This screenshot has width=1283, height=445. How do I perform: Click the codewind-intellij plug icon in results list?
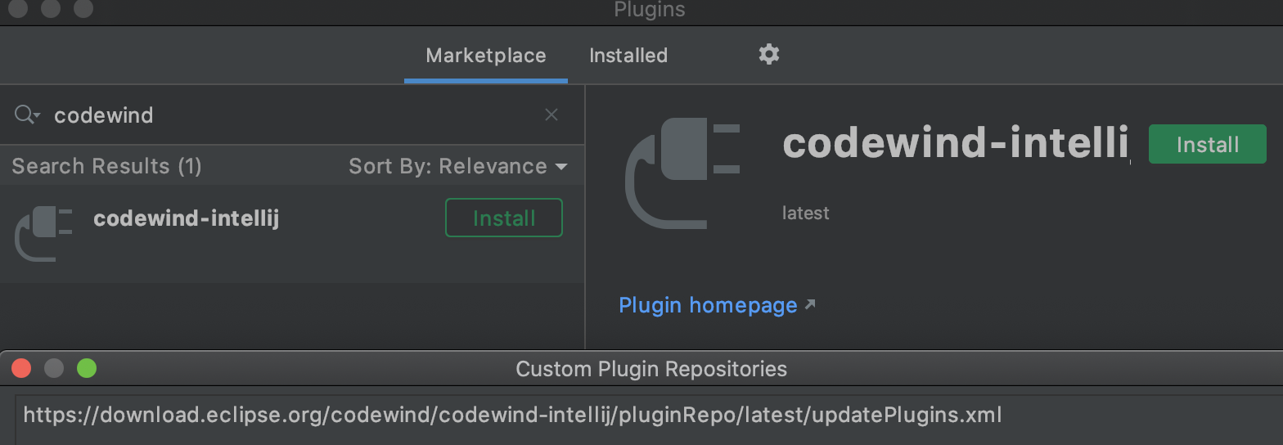(x=43, y=233)
